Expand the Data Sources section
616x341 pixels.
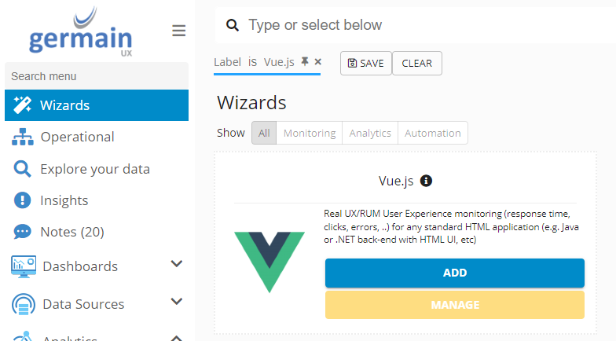pos(177,302)
